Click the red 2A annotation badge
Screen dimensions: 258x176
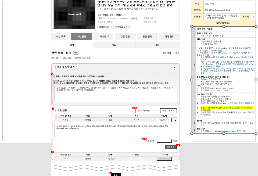(x=178, y=145)
